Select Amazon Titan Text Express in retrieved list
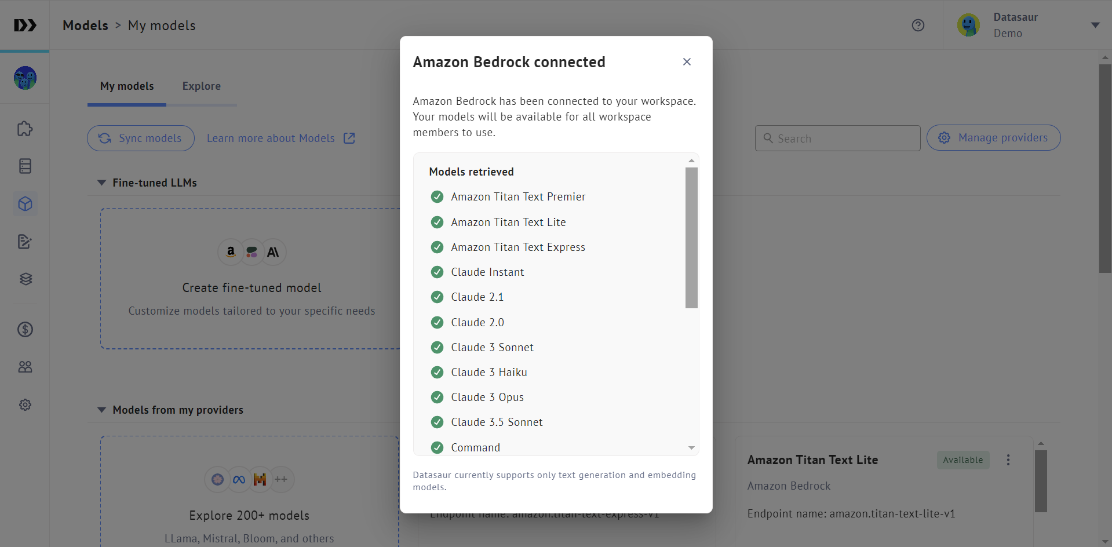This screenshot has height=547, width=1112. click(x=518, y=247)
